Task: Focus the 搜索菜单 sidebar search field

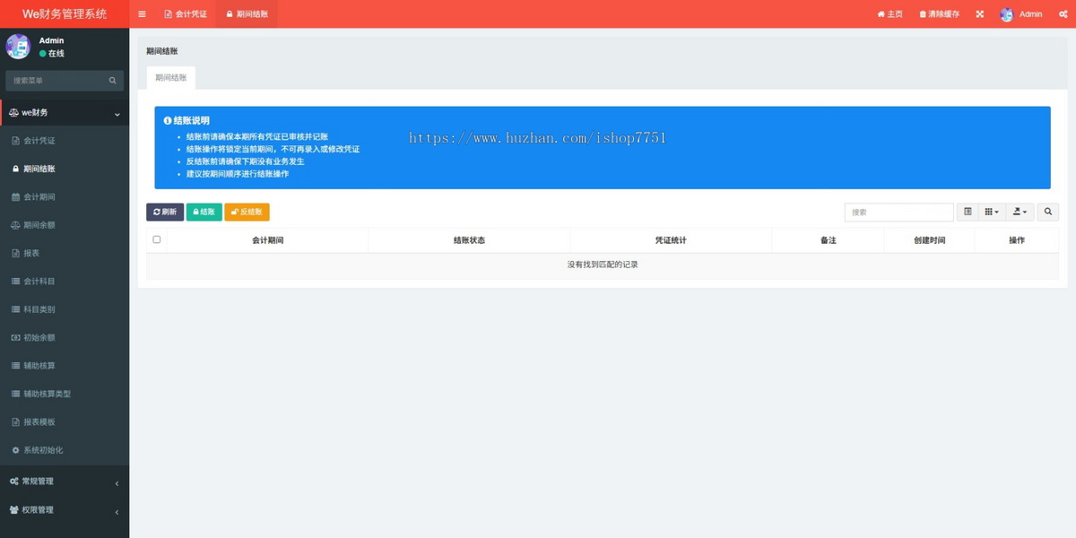Action: pyautogui.click(x=57, y=81)
